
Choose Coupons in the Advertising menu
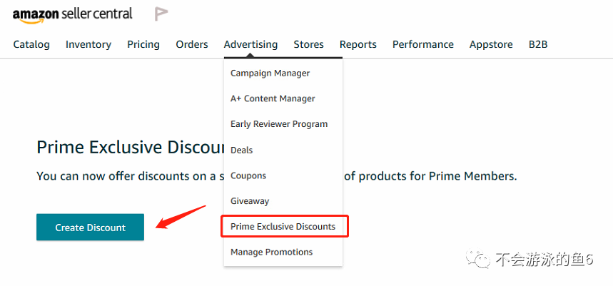click(248, 175)
